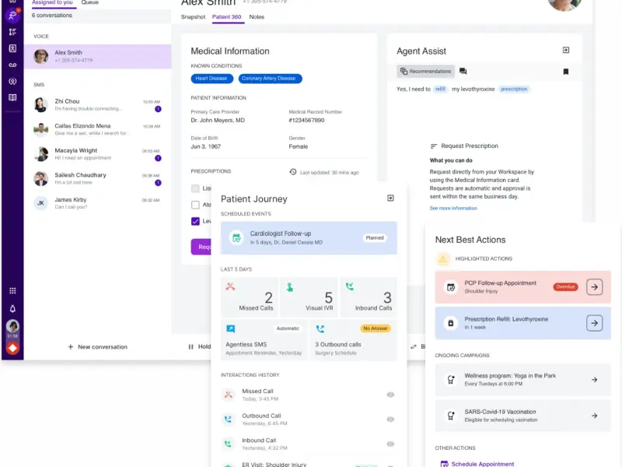
Task: Open the task list icon in sidebar
Action: point(12,32)
